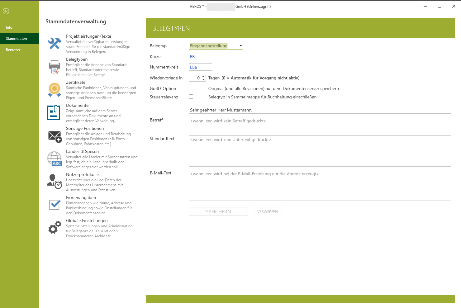This screenshot has height=308, width=461.
Task: Open Projektleistungen/Texte tools icon
Action: tap(55, 44)
